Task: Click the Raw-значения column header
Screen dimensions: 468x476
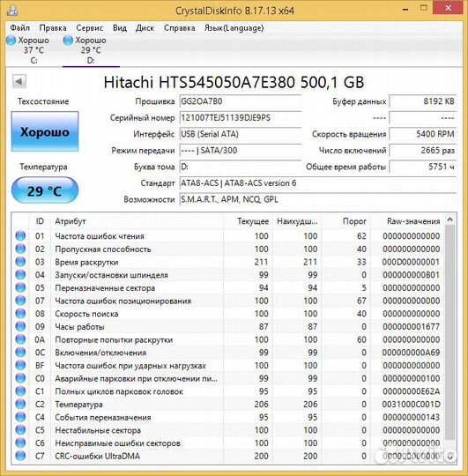Action: pos(408,221)
